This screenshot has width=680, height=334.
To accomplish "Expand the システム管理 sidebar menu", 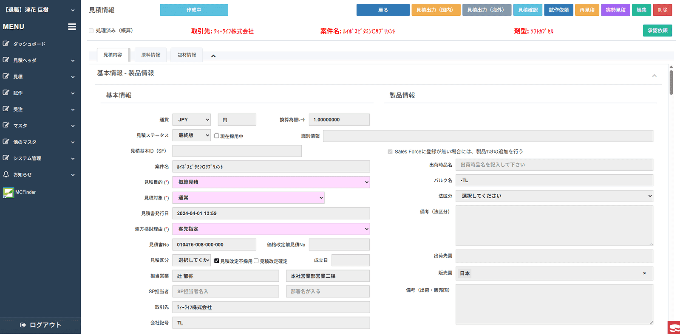I will coord(40,158).
